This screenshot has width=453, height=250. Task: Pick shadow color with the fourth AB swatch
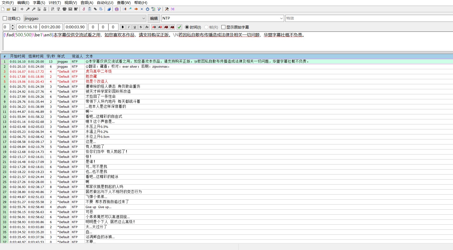click(172, 27)
